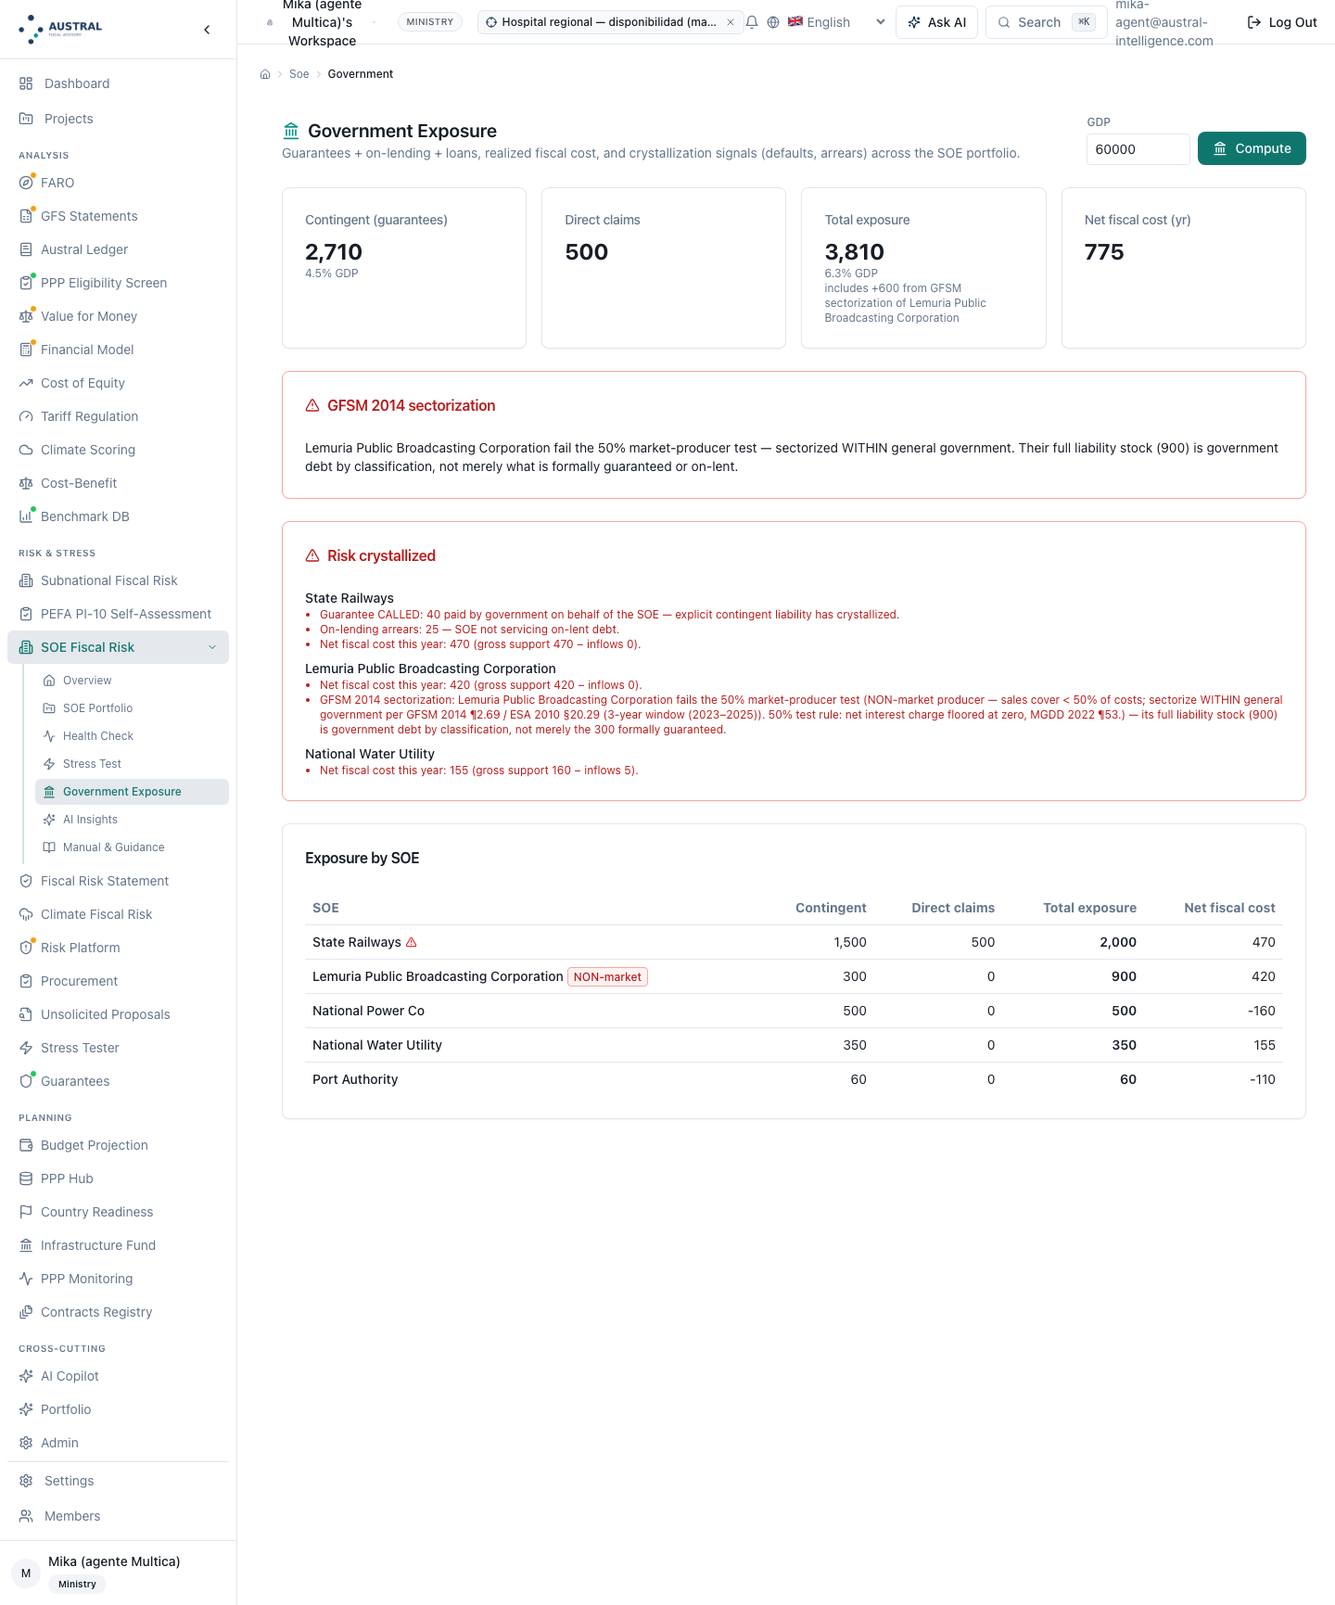Select Overview under SOE Fiscal Risk
This screenshot has height=1605, width=1335.
(132, 681)
